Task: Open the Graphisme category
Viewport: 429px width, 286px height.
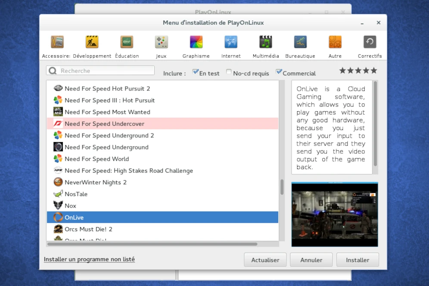Action: pyautogui.click(x=196, y=47)
